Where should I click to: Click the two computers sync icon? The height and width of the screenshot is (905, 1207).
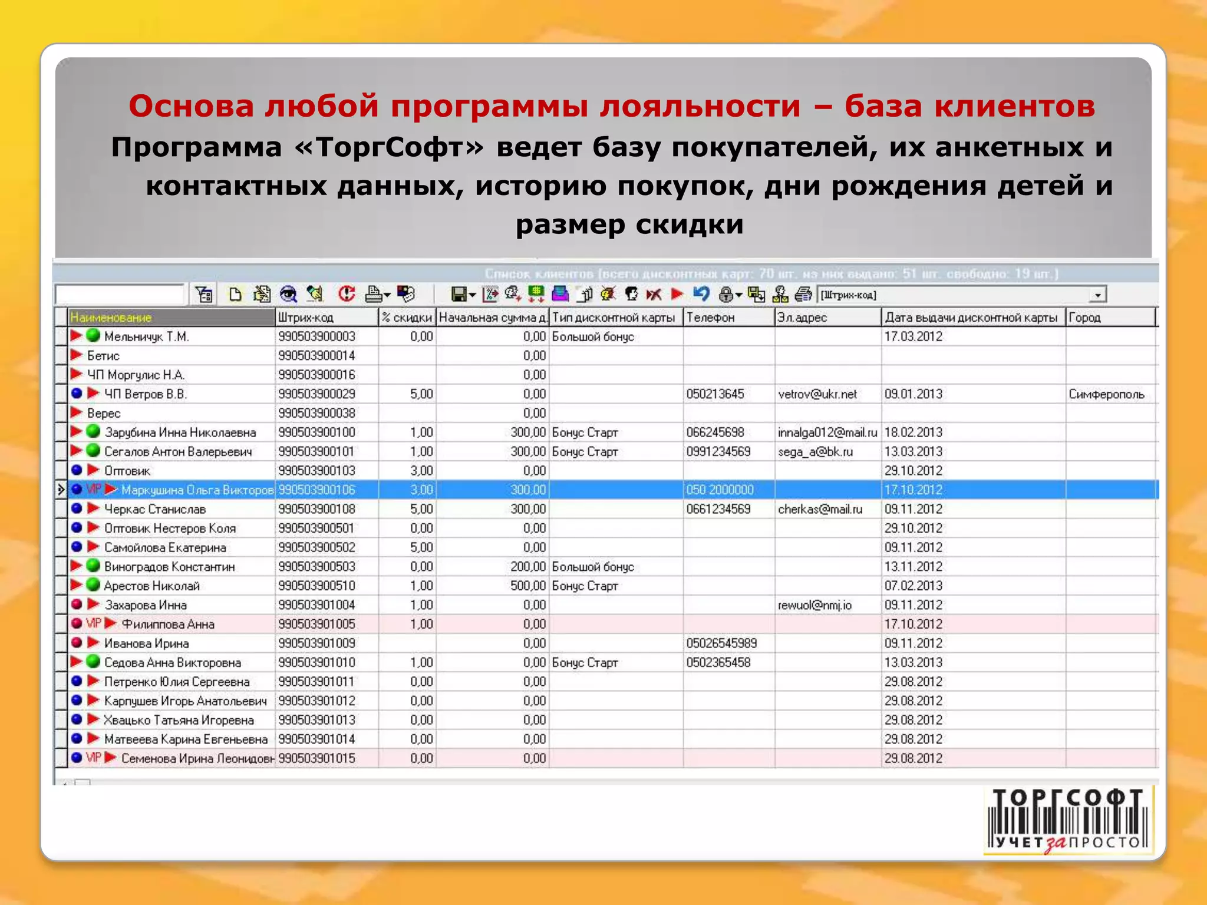click(x=756, y=294)
